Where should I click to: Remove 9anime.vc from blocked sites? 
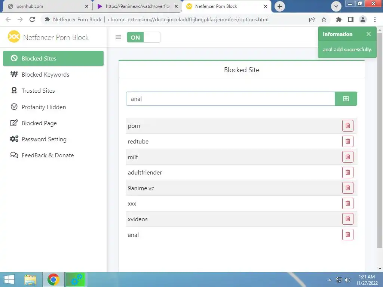pyautogui.click(x=347, y=188)
